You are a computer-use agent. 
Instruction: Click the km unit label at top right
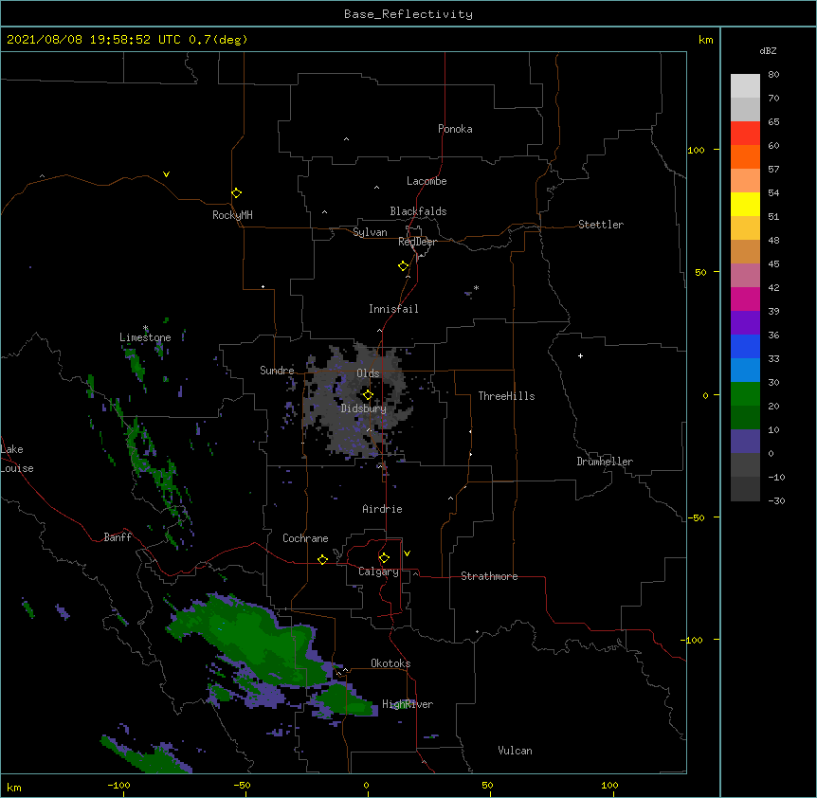click(705, 40)
